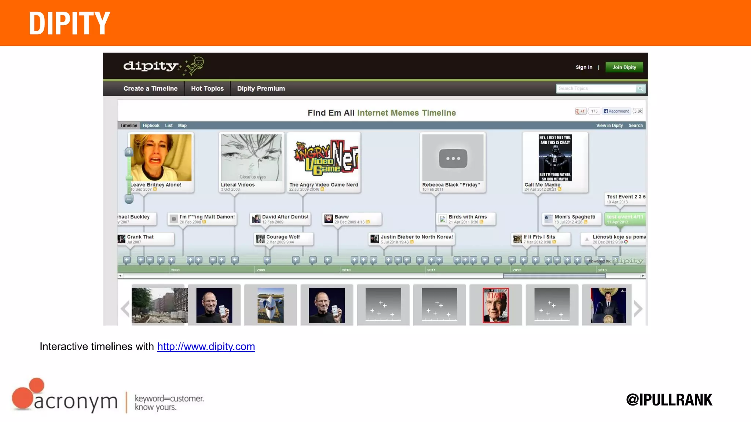Click the Ličnosti koje su event card
Viewport: 751px width, 422px height.
tap(613, 239)
